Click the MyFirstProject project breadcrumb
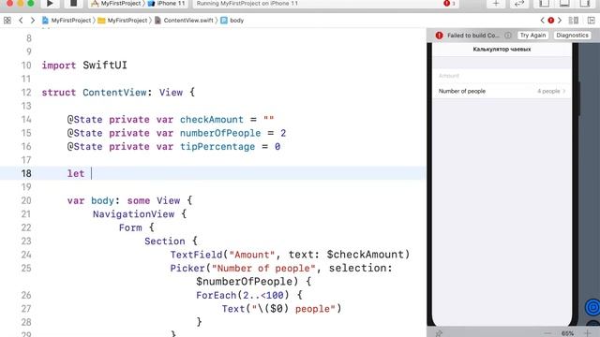The image size is (600, 337). pyautogui.click(x=67, y=21)
